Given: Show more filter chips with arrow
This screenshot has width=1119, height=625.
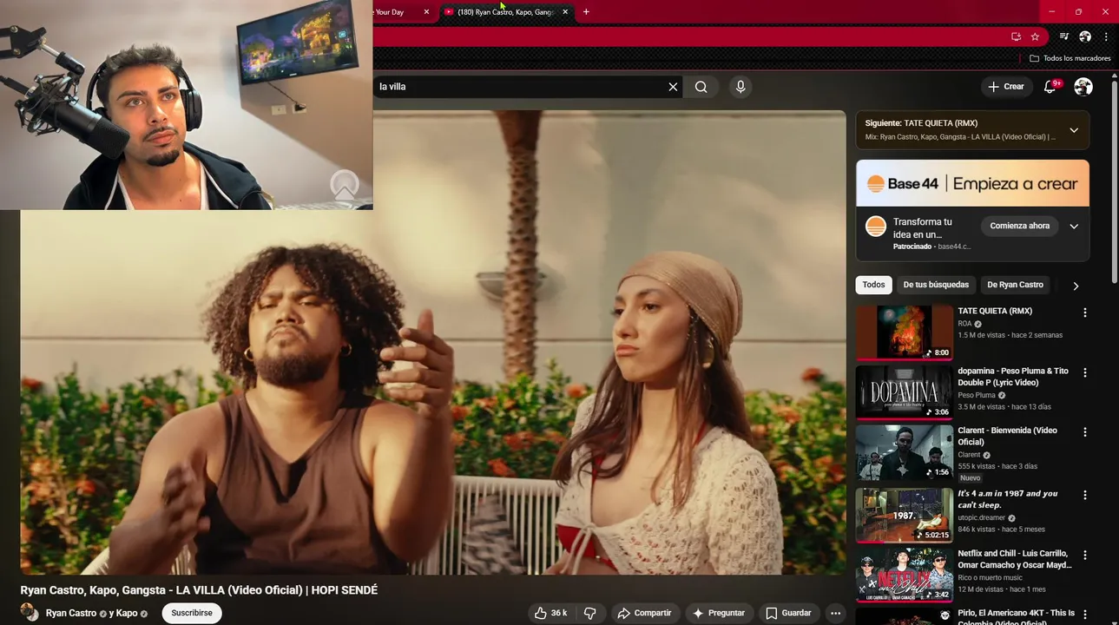Looking at the screenshot, I should (1076, 286).
